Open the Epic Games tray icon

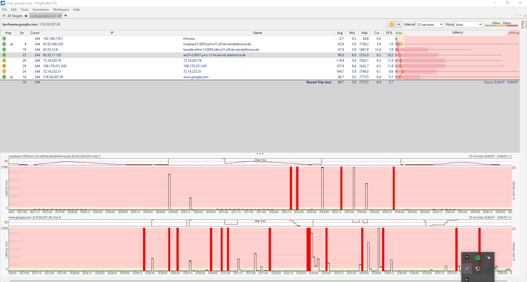[x=467, y=258]
